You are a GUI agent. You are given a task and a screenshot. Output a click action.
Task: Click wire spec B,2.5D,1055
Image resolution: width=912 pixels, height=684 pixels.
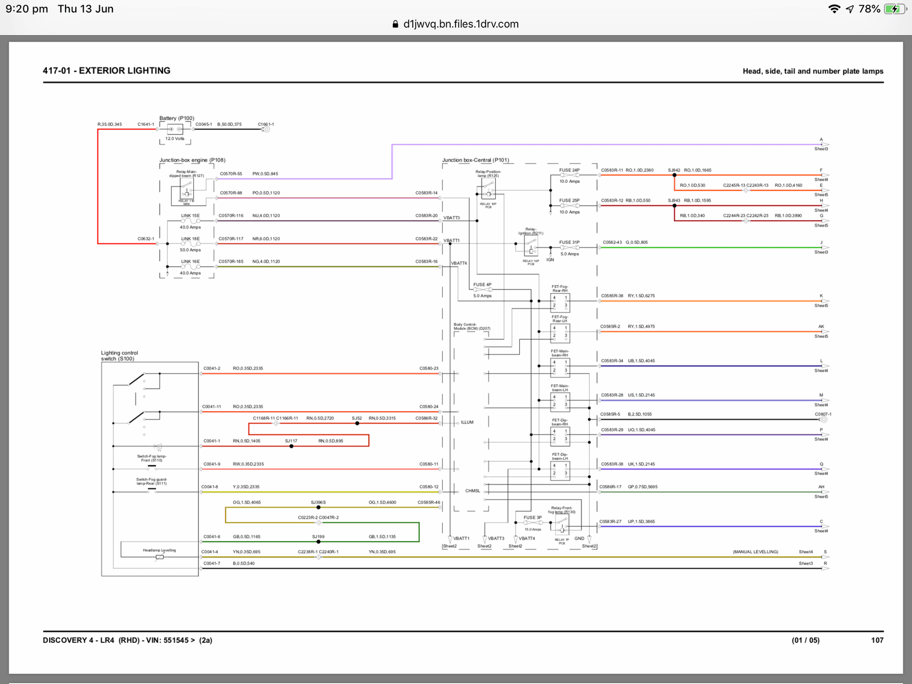pyautogui.click(x=640, y=414)
